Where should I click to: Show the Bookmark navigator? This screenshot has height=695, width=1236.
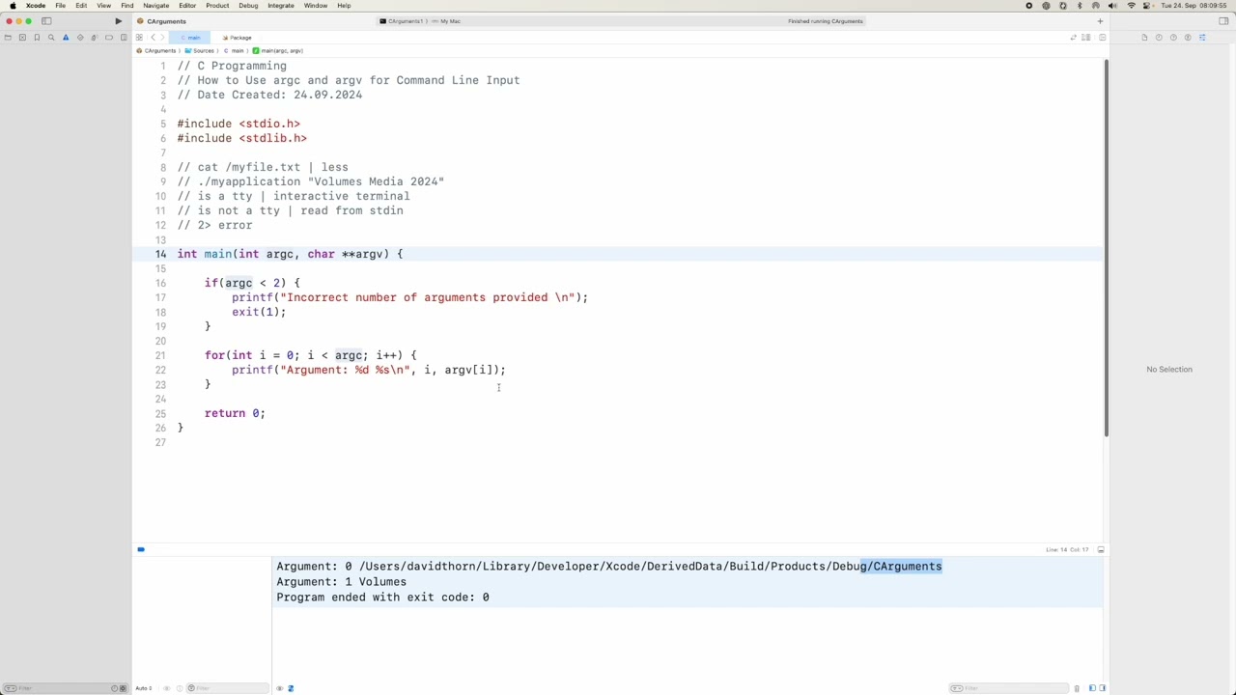(x=37, y=38)
